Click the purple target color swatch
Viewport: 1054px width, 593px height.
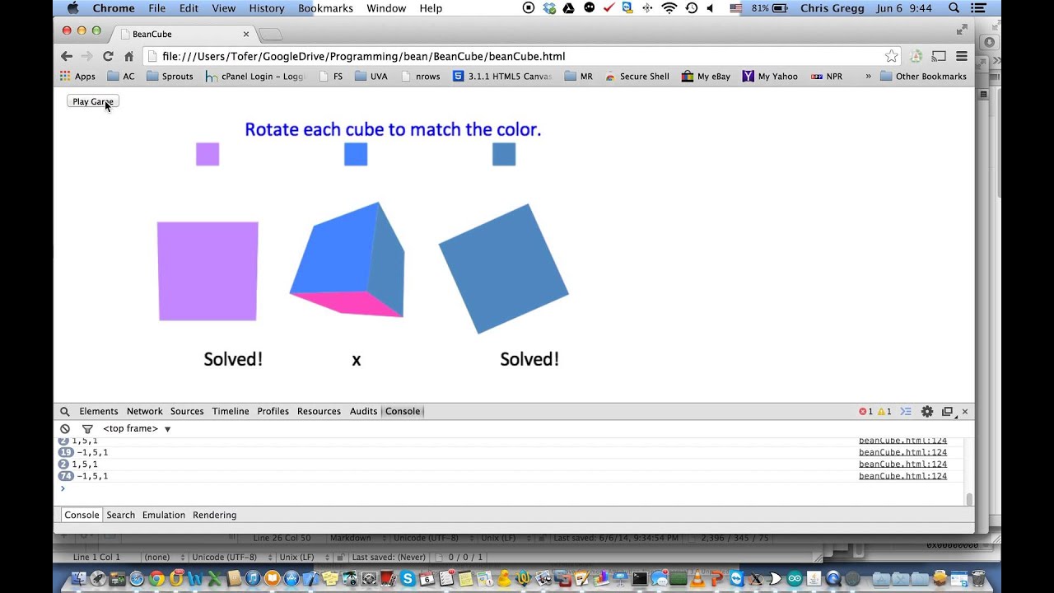pos(208,154)
